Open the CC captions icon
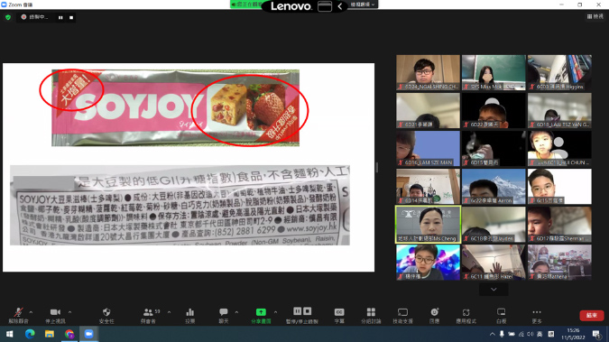The width and height of the screenshot is (609, 342). click(339, 315)
